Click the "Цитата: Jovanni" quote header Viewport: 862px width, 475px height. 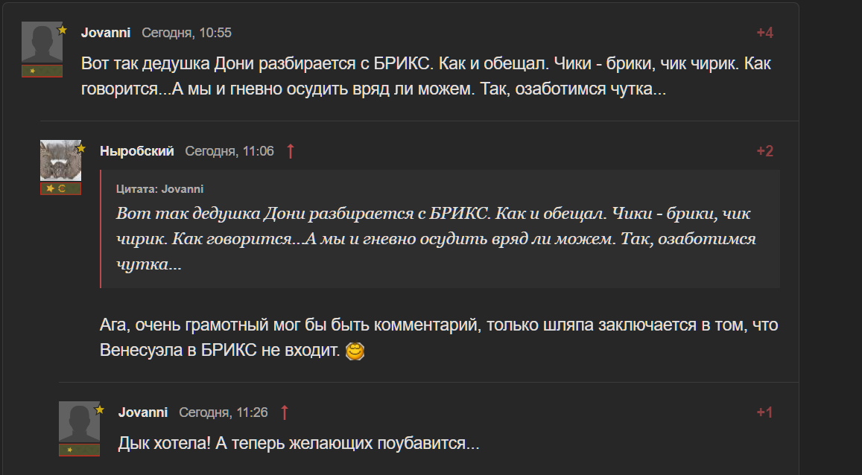pyautogui.click(x=160, y=189)
